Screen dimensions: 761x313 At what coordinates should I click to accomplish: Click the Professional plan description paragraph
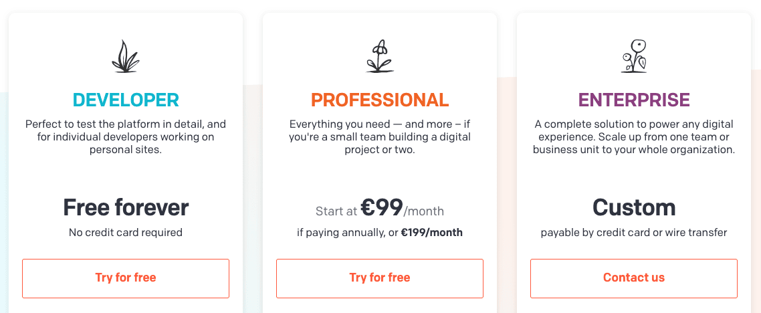tap(380, 137)
